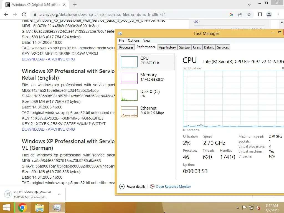Click the network tray icon
Viewport: 284px width, 213px height.
251,208
